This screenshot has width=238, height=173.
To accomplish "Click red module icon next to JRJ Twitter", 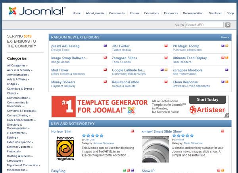I will click(x=166, y=46).
